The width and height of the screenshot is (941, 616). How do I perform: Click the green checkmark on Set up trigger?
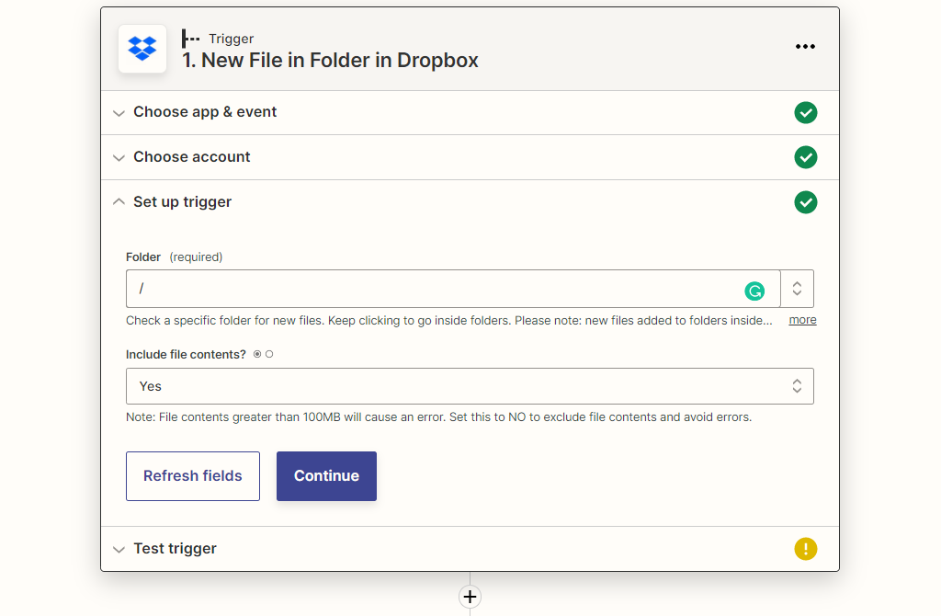806,201
